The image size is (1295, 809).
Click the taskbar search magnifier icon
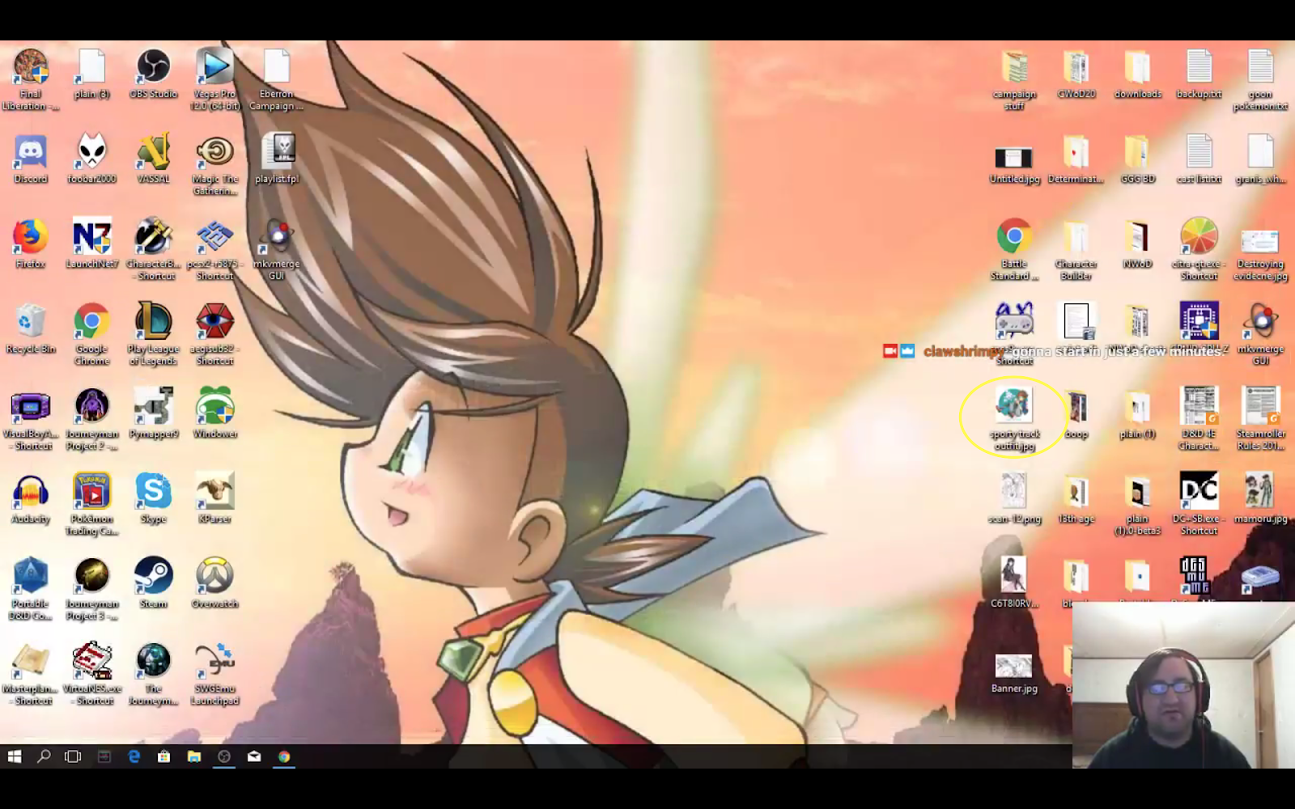[x=44, y=756]
